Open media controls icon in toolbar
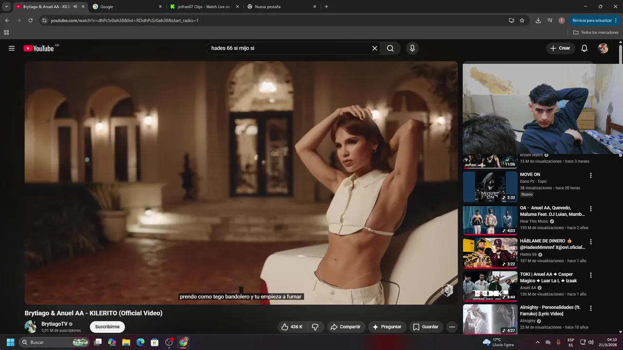 [550, 20]
